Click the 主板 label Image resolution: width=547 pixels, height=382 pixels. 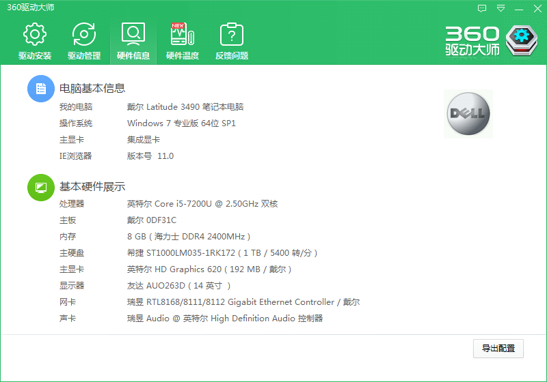click(68, 220)
